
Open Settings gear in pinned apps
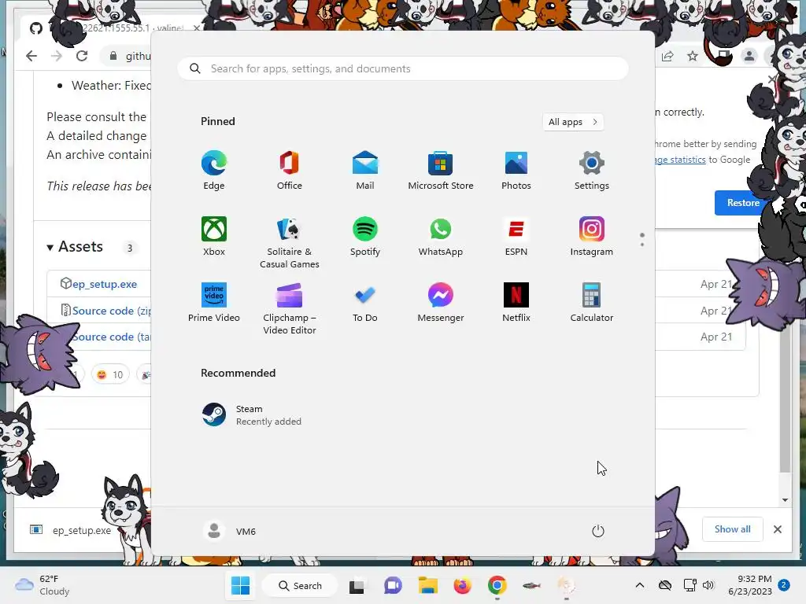(x=592, y=171)
